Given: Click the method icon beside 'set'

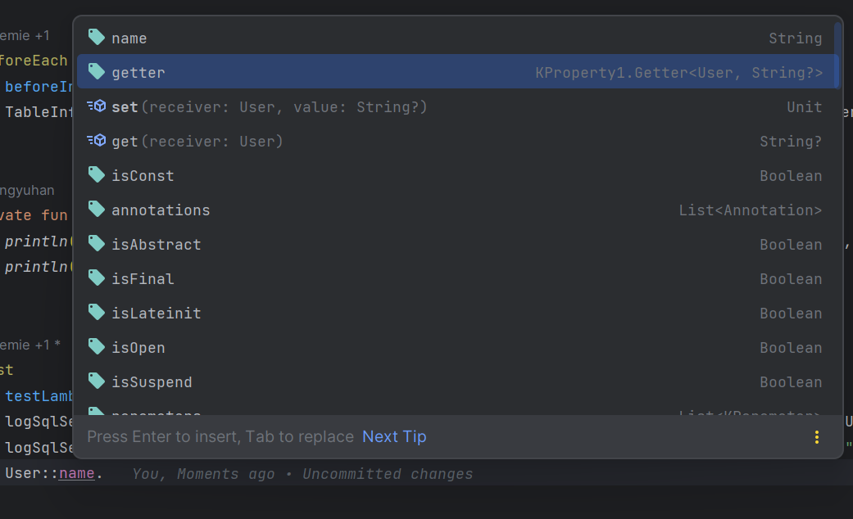Looking at the screenshot, I should pos(97,106).
